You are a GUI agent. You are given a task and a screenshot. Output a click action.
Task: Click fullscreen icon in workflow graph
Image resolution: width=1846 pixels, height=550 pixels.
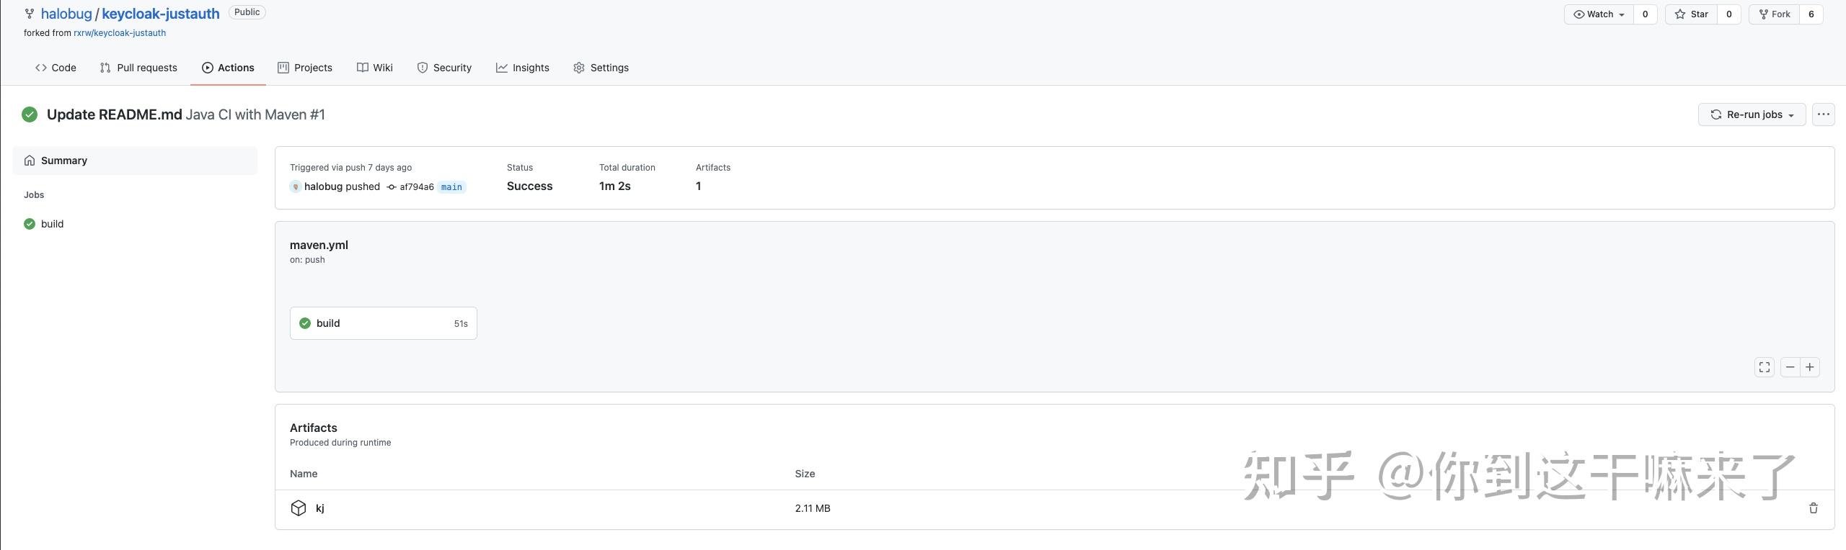point(1764,367)
